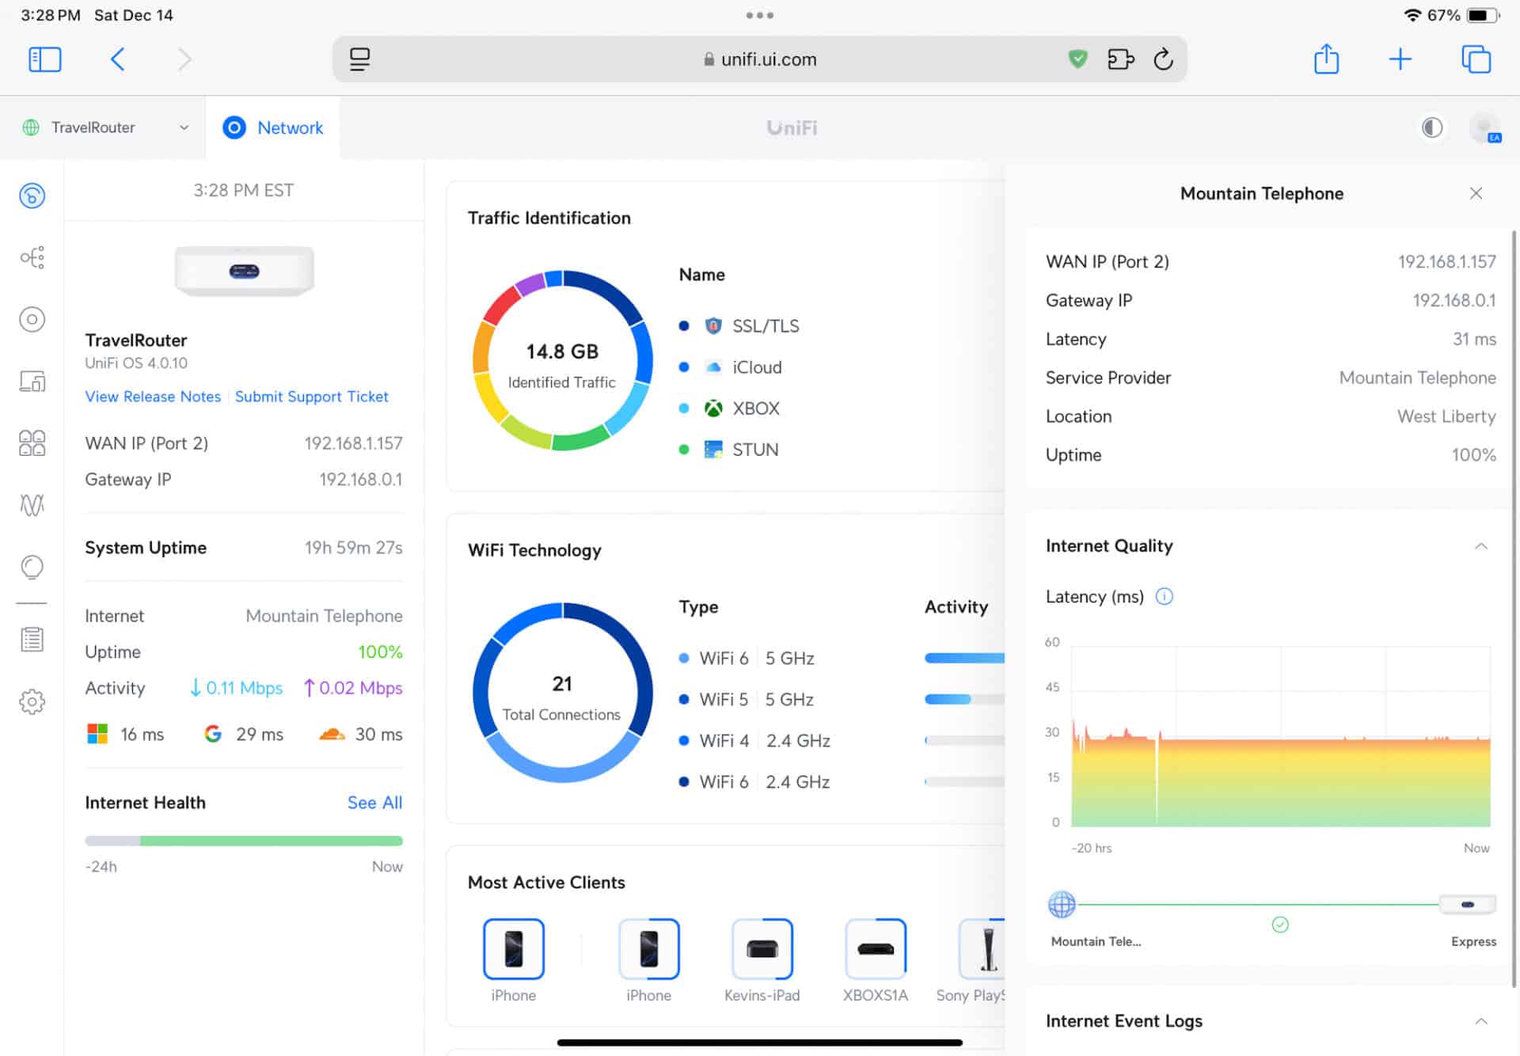Click the Mountain Tele globe icon

1062,904
